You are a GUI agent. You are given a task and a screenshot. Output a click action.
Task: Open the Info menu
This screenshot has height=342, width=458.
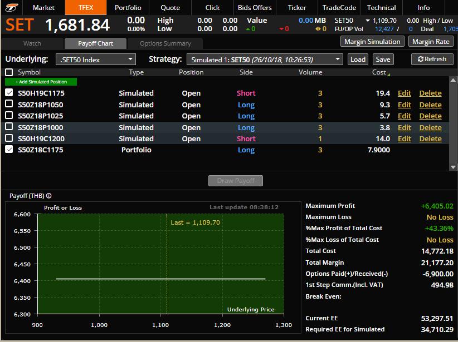423,8
